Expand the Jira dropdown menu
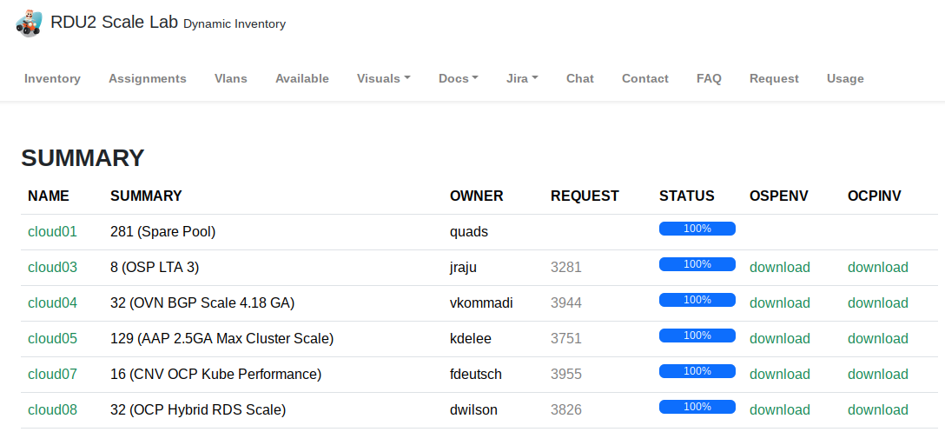 (522, 78)
